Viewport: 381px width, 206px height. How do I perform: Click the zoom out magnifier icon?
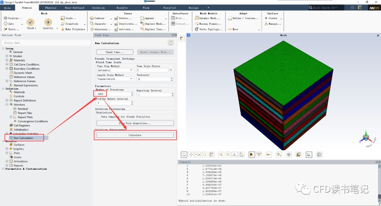pos(228,154)
